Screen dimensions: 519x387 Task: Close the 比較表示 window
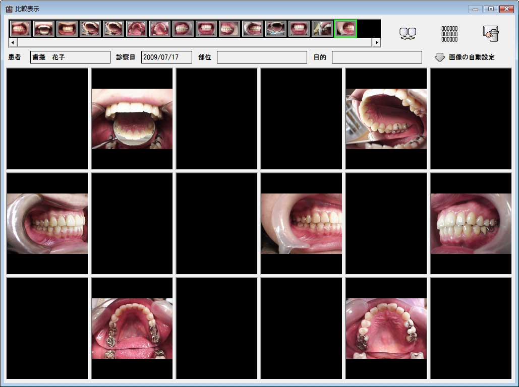coord(506,9)
